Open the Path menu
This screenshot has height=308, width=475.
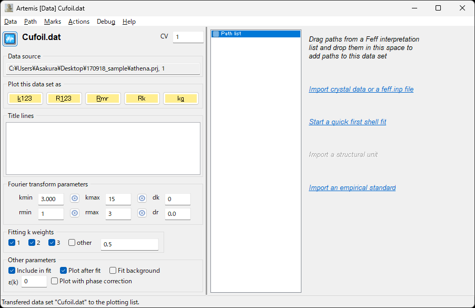pyautogui.click(x=31, y=22)
